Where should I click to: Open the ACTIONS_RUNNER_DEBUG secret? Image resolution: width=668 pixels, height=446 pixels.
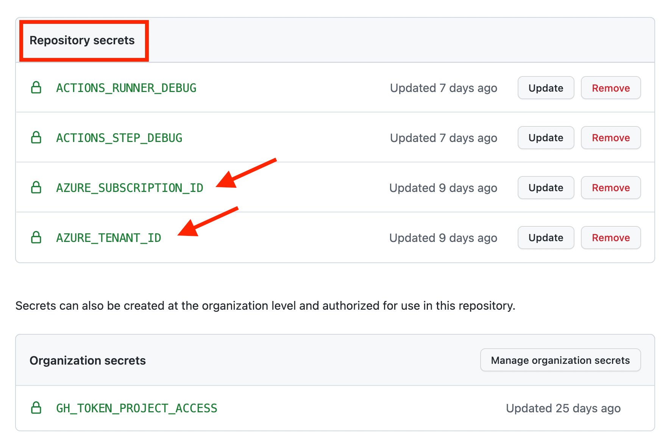point(126,88)
